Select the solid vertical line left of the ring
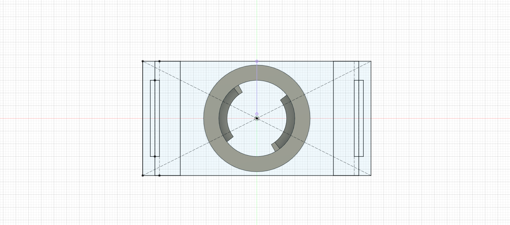The image size is (510, 225). [x=180, y=118]
